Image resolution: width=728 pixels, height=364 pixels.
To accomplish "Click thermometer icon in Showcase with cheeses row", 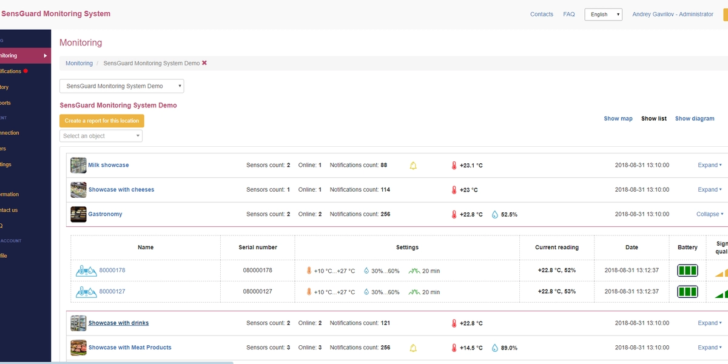I will click(454, 190).
